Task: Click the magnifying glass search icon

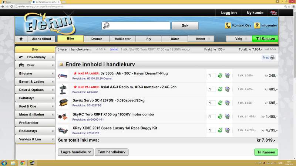Action: click(x=106, y=25)
